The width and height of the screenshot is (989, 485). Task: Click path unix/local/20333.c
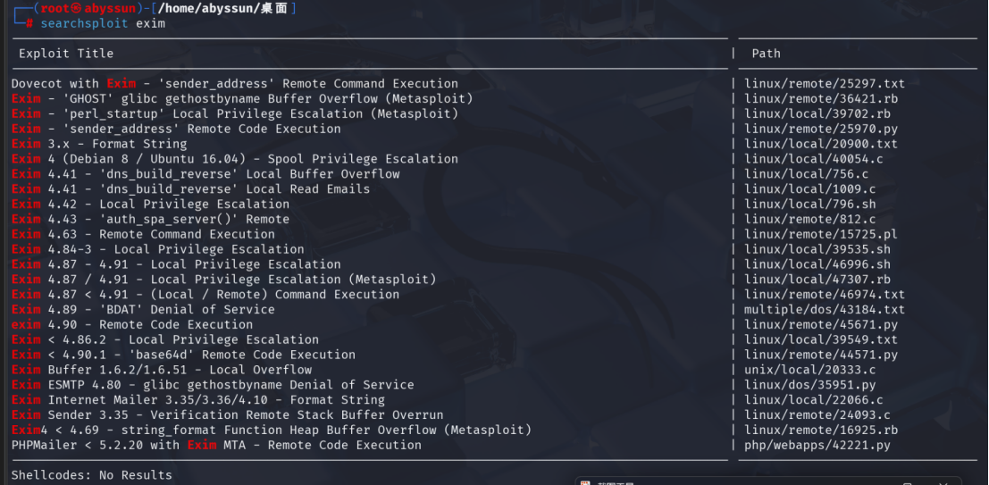809,370
